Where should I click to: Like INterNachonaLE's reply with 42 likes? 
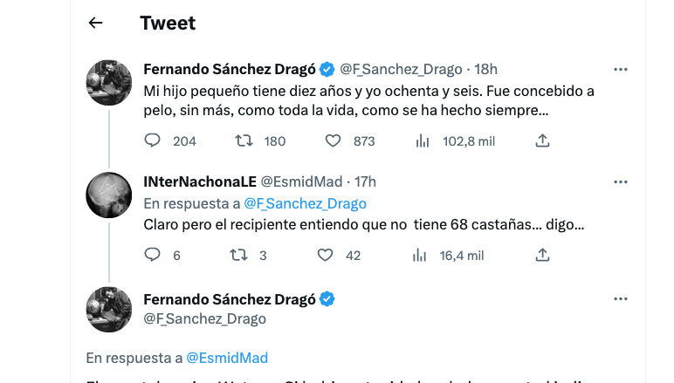click(326, 255)
